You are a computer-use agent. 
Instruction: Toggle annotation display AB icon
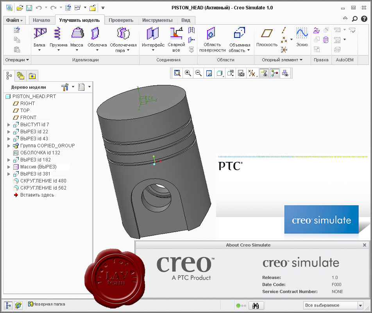point(231,73)
